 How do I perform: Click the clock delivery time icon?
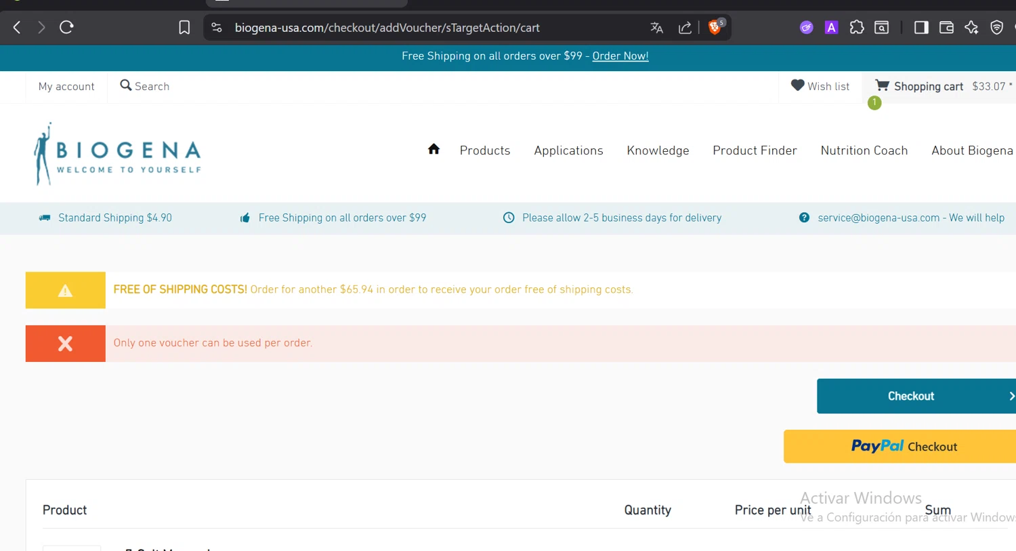pyautogui.click(x=509, y=218)
